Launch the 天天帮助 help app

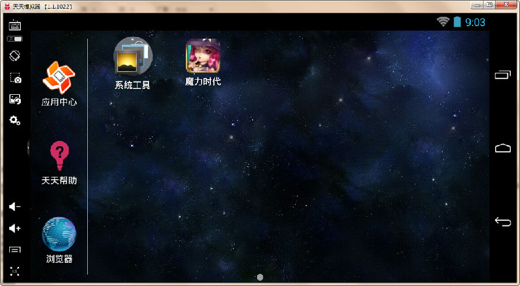click(x=59, y=156)
